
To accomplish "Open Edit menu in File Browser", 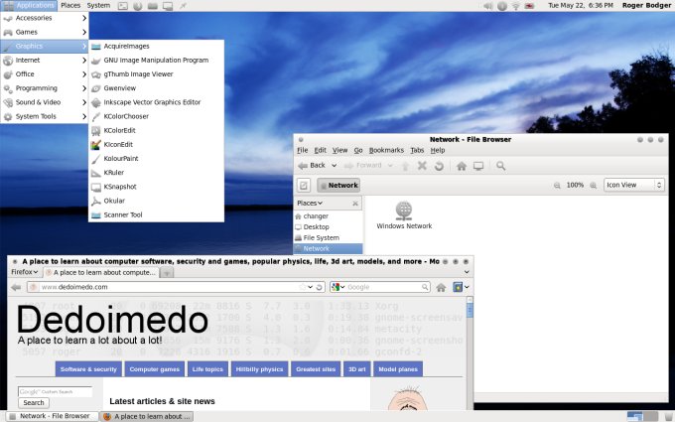I will 320,150.
